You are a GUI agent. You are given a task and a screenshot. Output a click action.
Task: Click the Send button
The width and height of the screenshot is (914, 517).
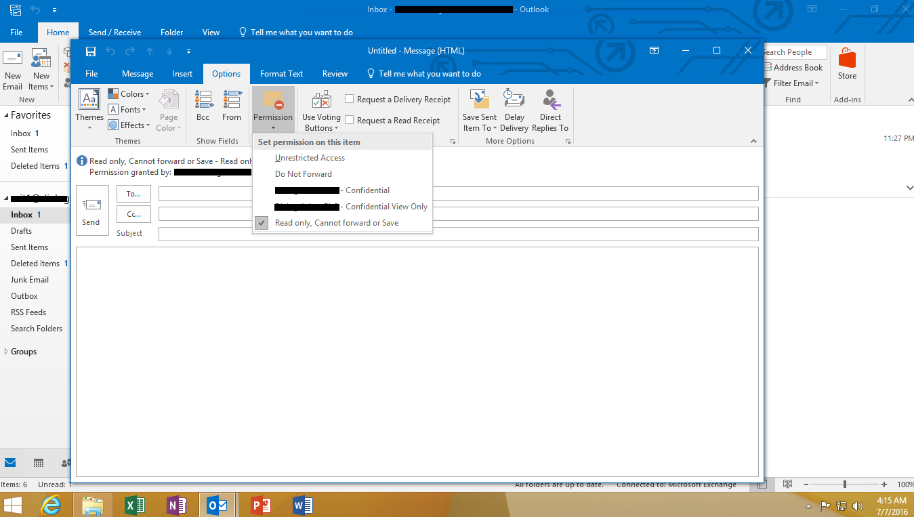[x=92, y=210]
